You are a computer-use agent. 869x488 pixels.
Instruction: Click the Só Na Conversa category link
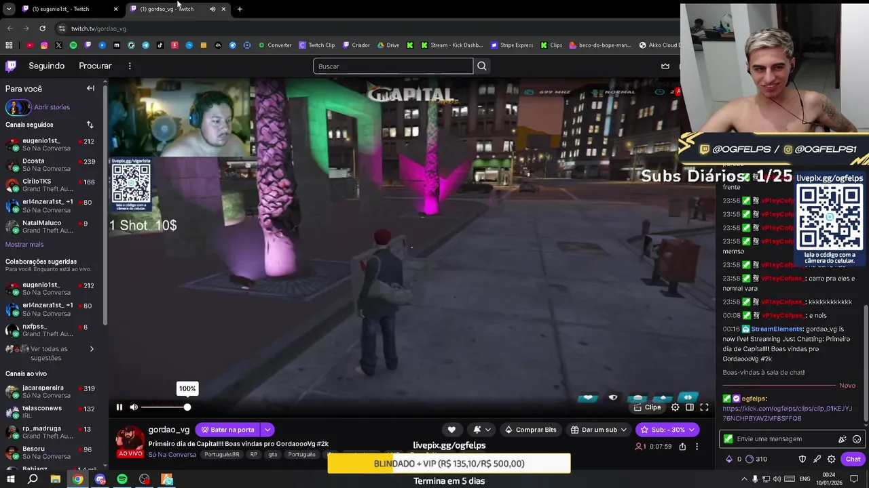click(x=172, y=455)
